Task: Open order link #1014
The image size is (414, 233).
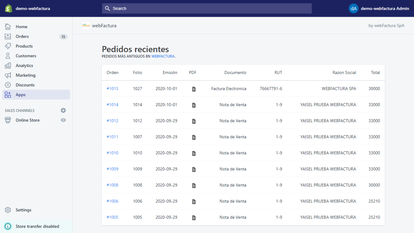Action: click(112, 105)
